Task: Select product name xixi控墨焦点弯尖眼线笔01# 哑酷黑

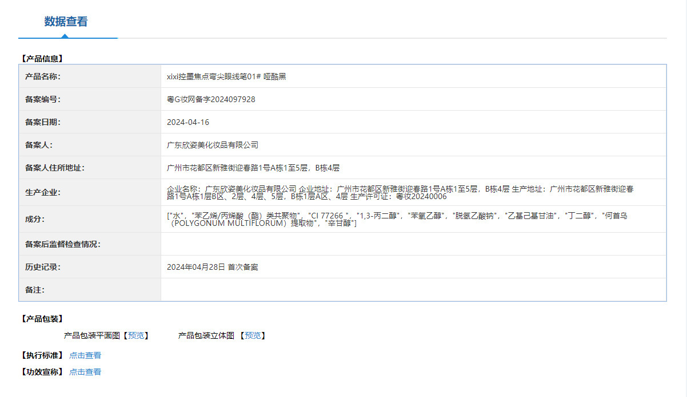Action: click(x=226, y=76)
